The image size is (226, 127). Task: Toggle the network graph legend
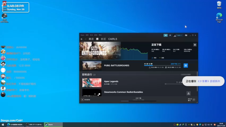154,58
